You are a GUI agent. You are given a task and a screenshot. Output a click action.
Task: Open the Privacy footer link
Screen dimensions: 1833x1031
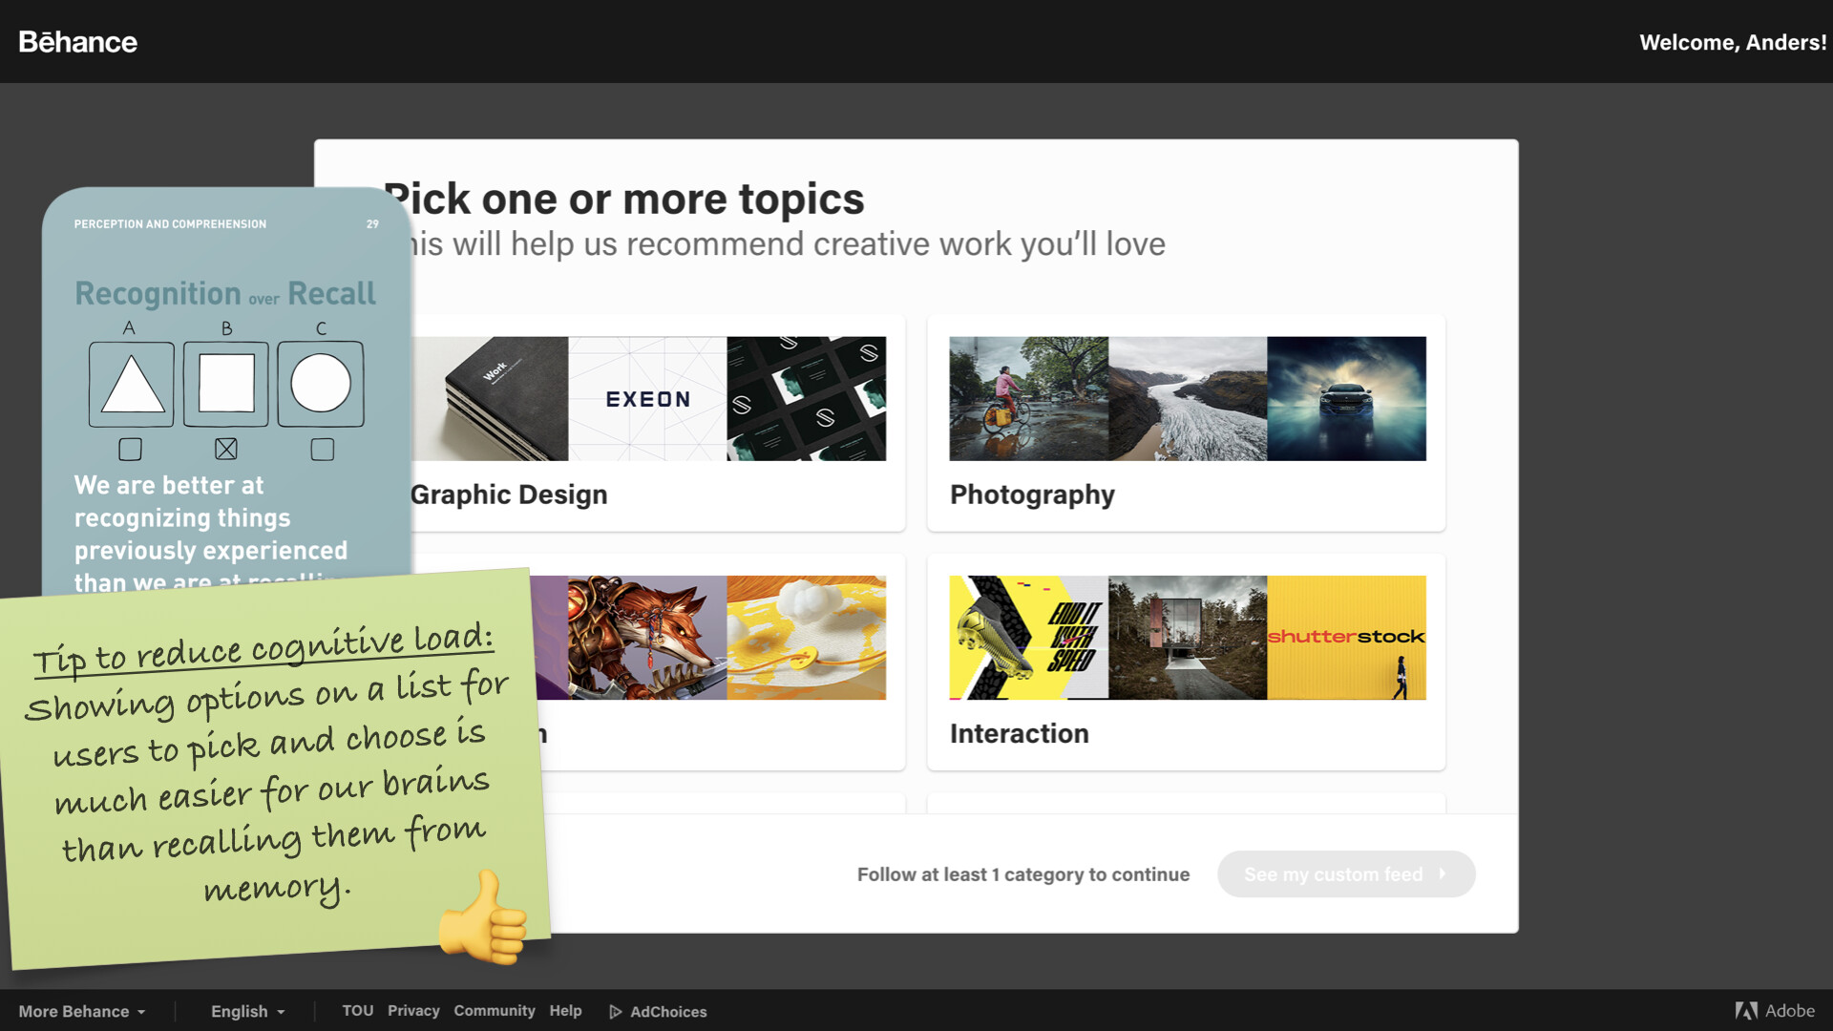pyautogui.click(x=413, y=1010)
